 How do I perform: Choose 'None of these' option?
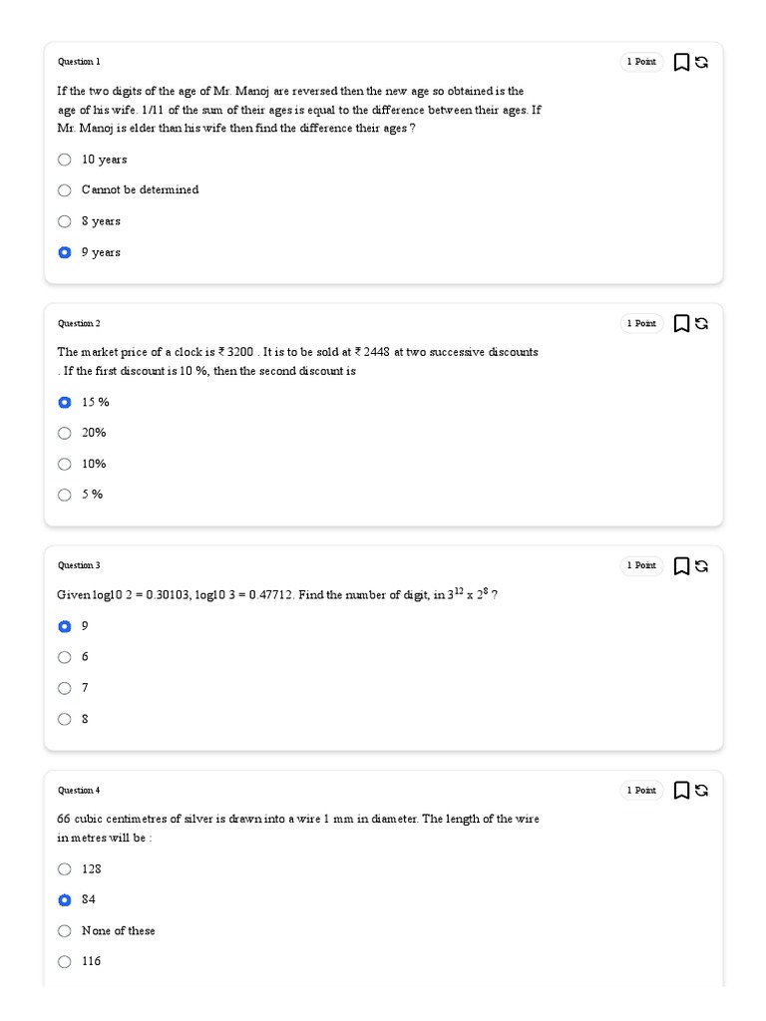[65, 930]
